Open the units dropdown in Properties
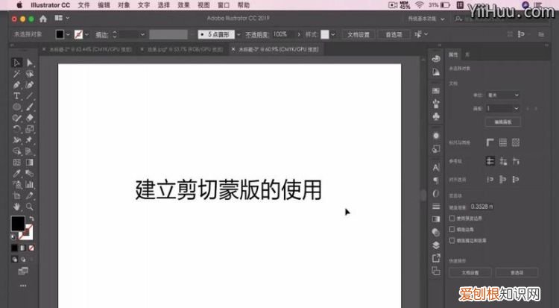 [503, 95]
